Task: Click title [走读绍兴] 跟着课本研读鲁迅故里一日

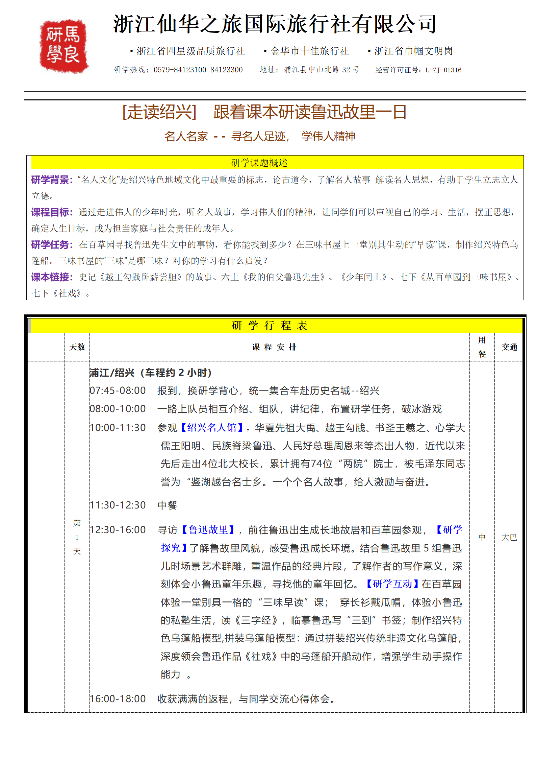Action: (264, 112)
